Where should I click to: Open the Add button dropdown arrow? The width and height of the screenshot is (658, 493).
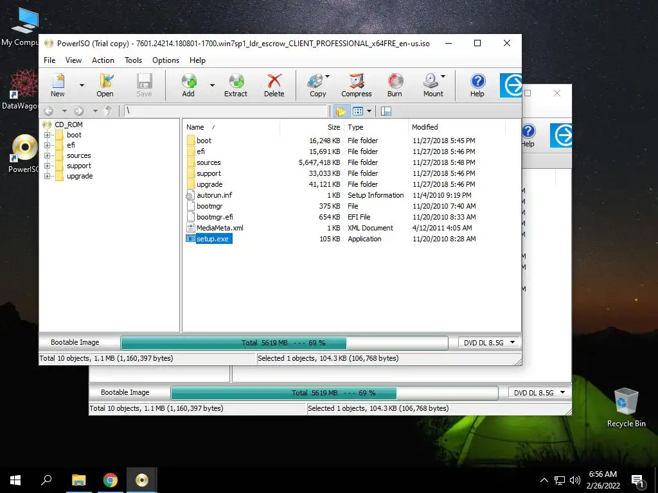212,85
